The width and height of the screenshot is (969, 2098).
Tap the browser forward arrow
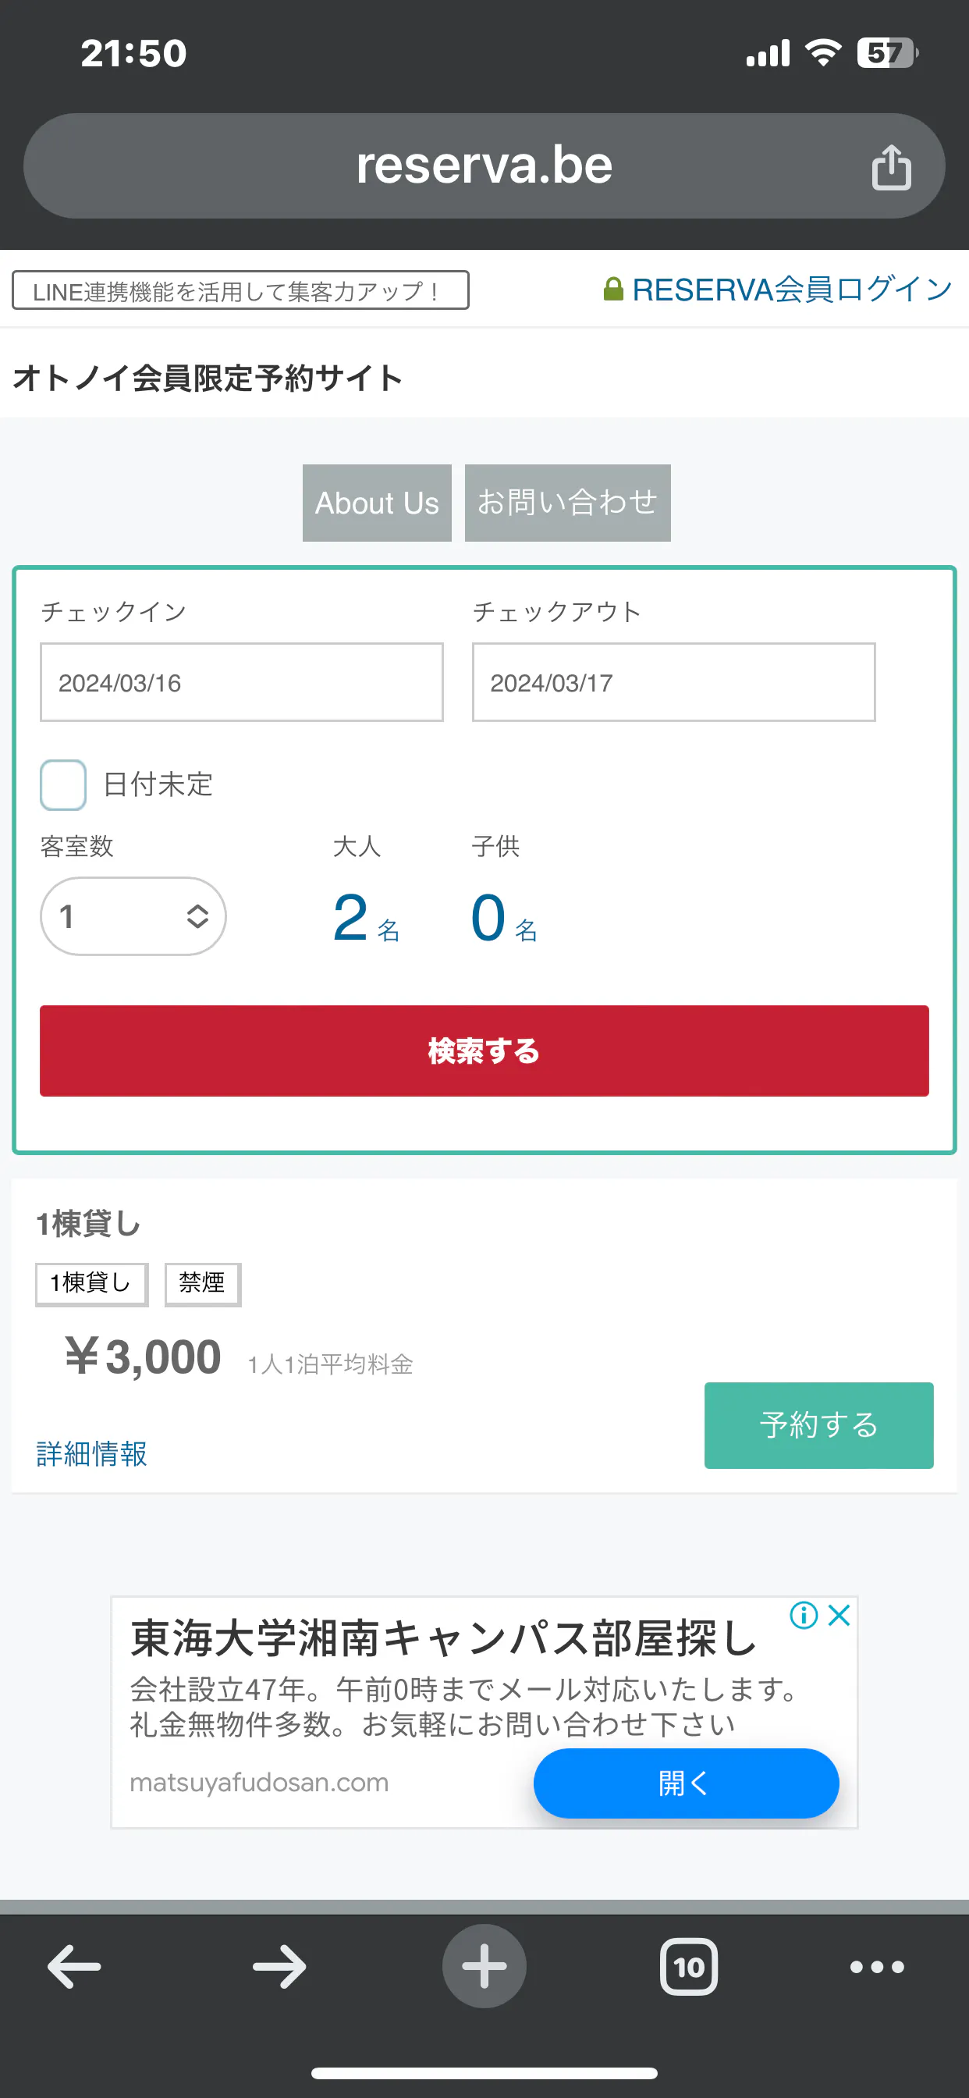[279, 1966]
